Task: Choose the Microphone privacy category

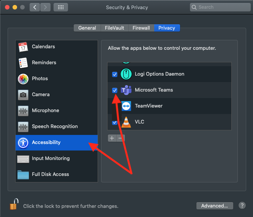Action: click(x=23, y=111)
